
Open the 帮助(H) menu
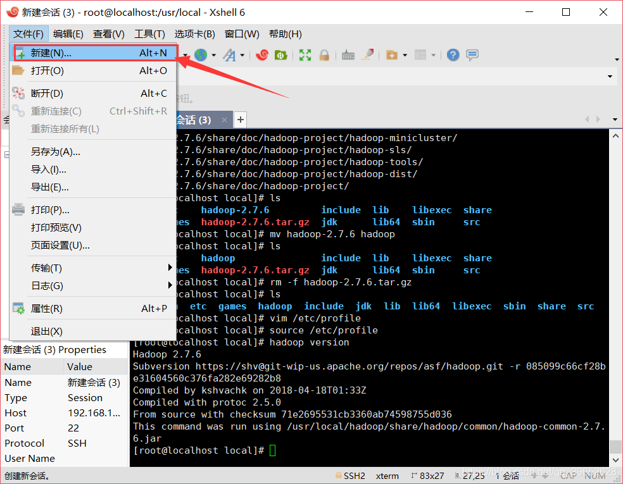286,34
